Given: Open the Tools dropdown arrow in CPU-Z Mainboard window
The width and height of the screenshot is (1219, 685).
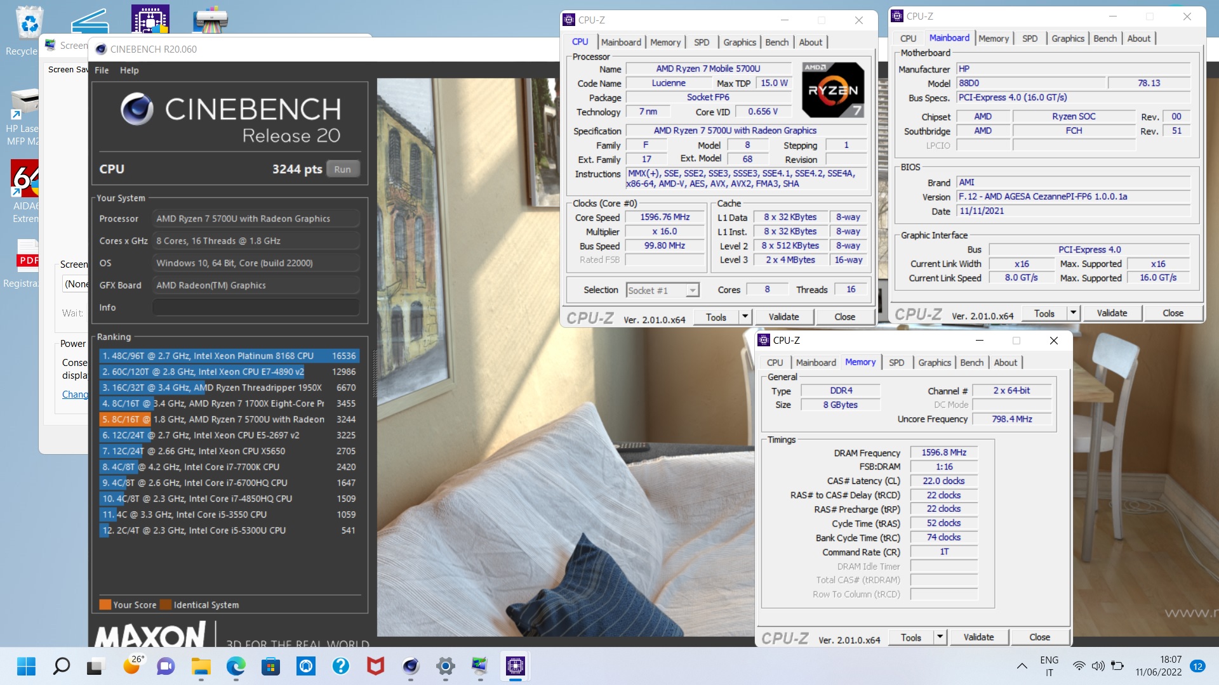Looking at the screenshot, I should click(x=1073, y=313).
